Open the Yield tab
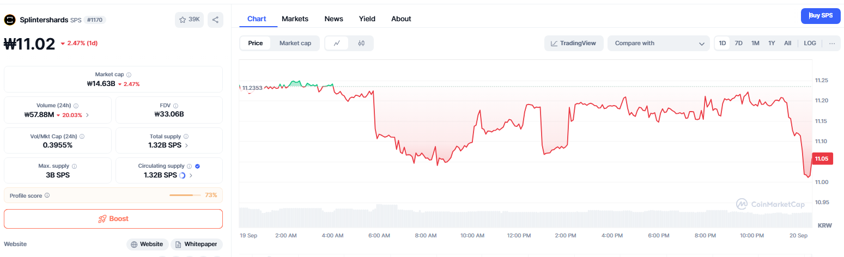The width and height of the screenshot is (844, 257). pyautogui.click(x=367, y=19)
